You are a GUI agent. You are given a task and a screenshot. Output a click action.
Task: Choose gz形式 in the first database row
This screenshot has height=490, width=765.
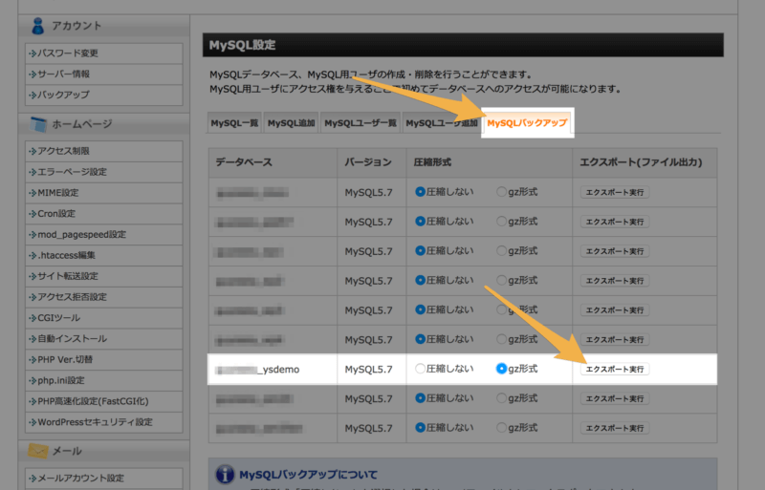coord(502,192)
